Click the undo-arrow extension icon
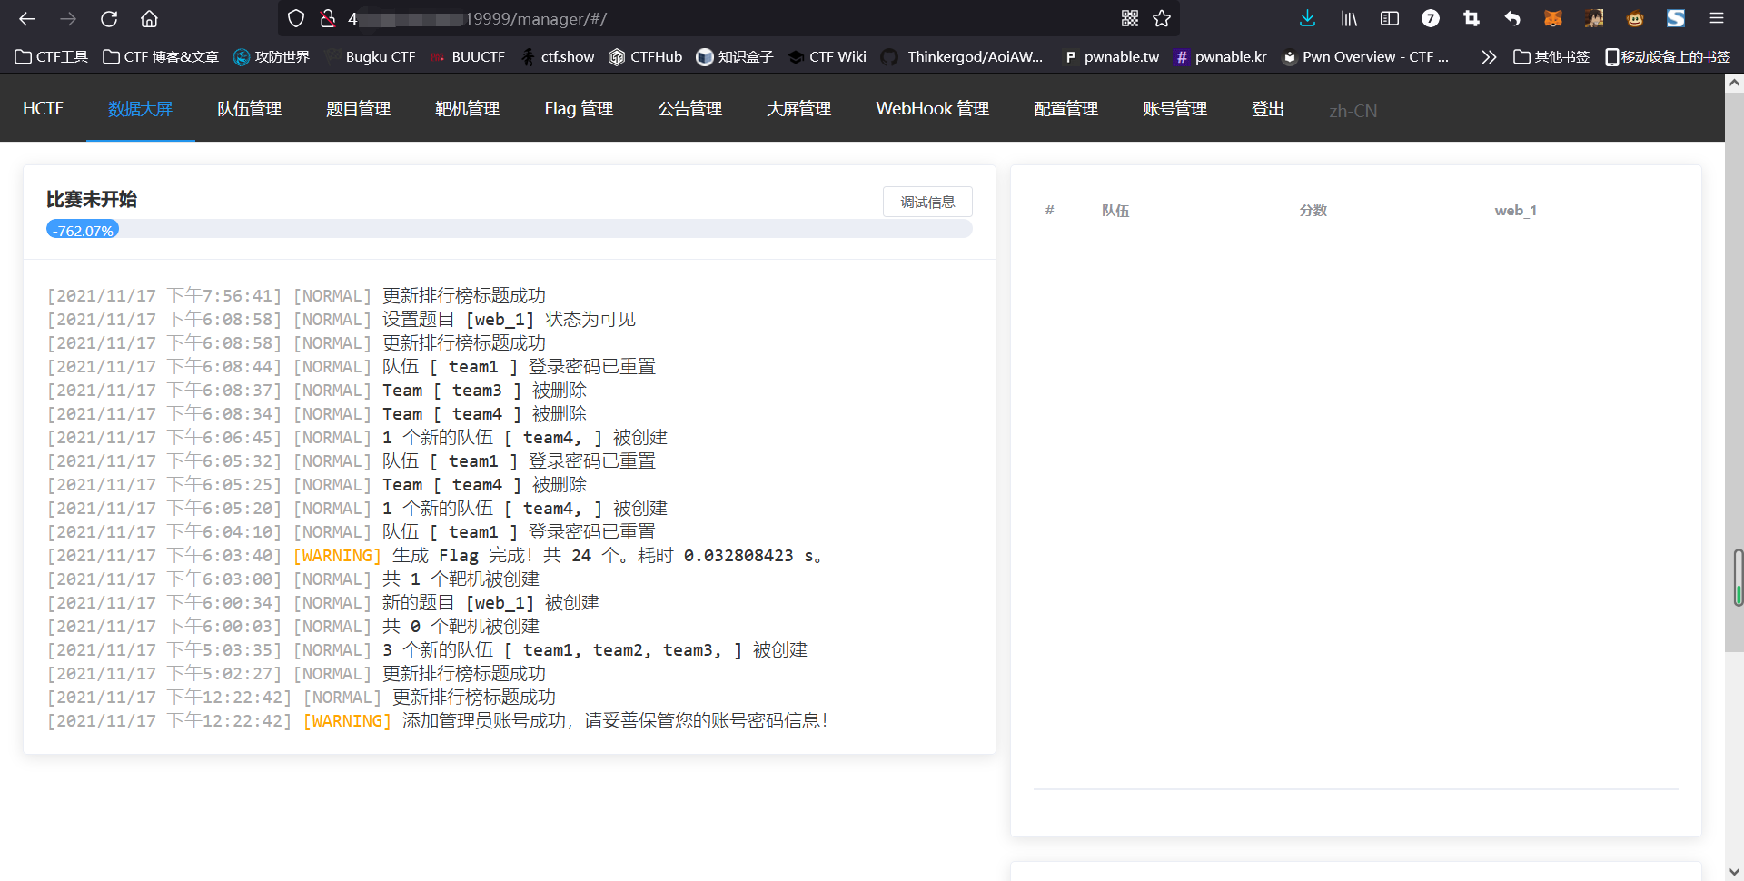The height and width of the screenshot is (881, 1744). 1513,18
